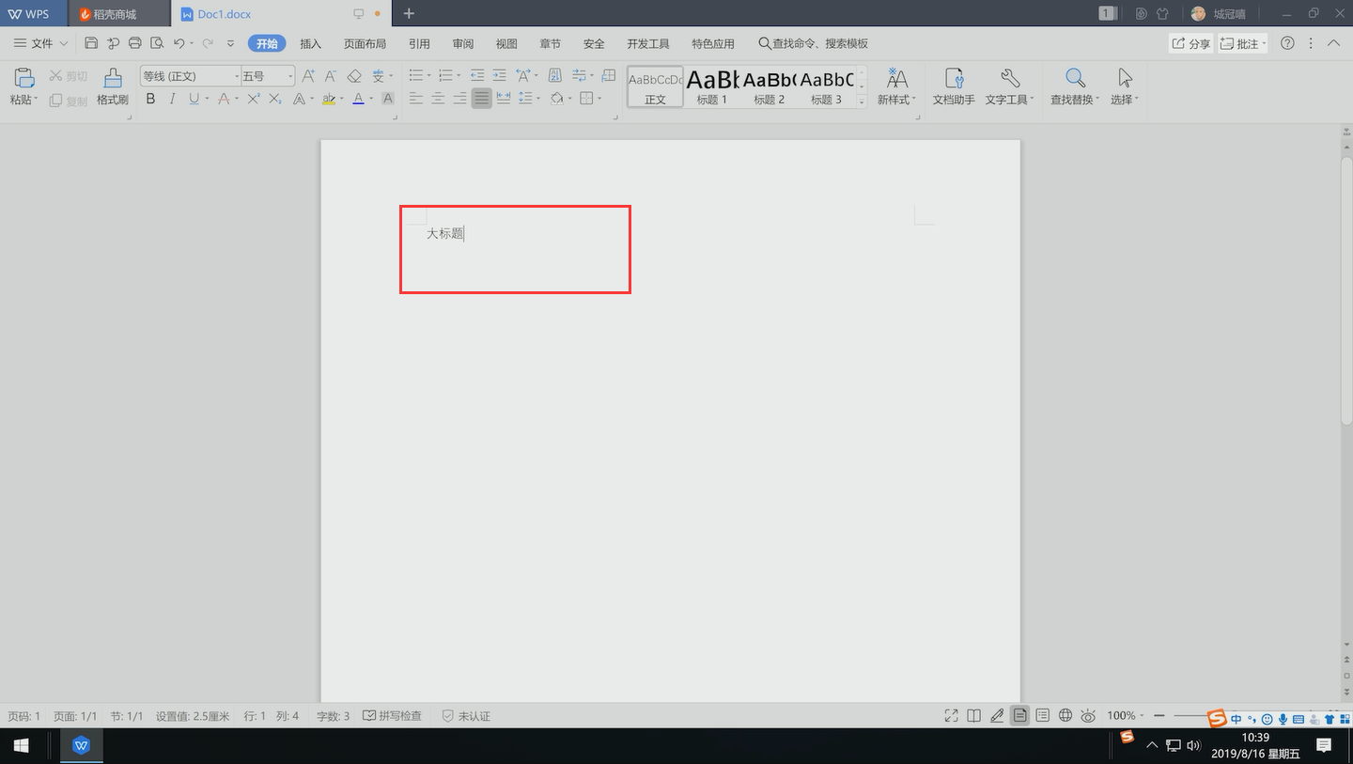Toggle Italic formatting
Viewport: 1353px width, 764px height.
click(173, 99)
